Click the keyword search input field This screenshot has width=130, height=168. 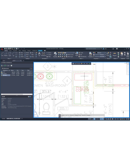93,49
